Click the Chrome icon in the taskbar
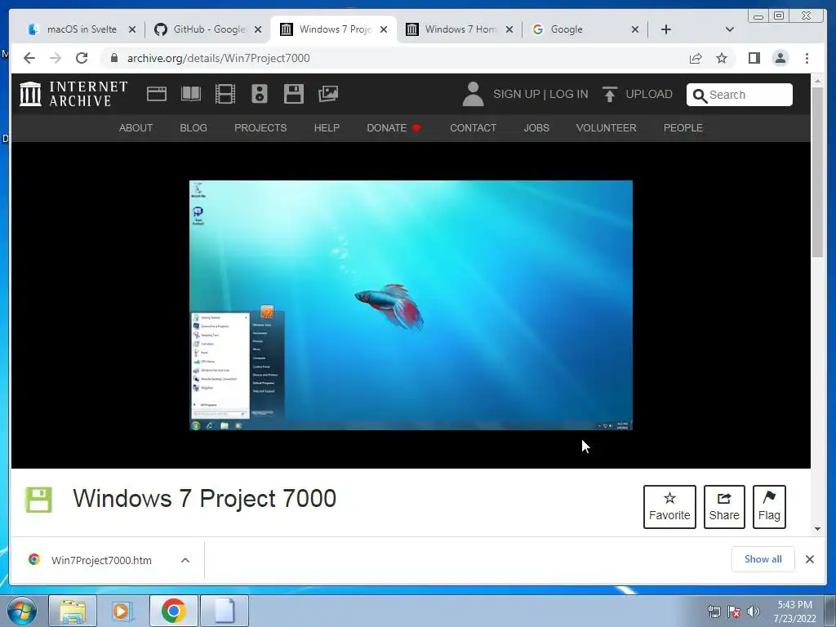 [x=173, y=611]
